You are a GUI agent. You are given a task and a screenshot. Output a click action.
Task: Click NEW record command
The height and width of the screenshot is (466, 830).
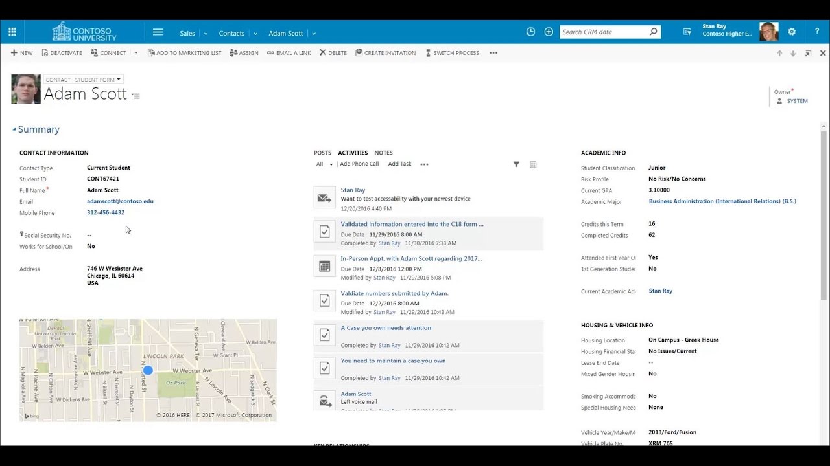[21, 53]
